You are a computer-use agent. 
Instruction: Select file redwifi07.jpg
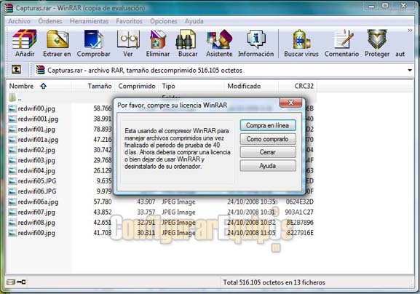(36, 212)
